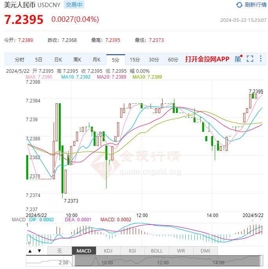Click the 交易中 trading status badge

pyautogui.click(x=74, y=5)
